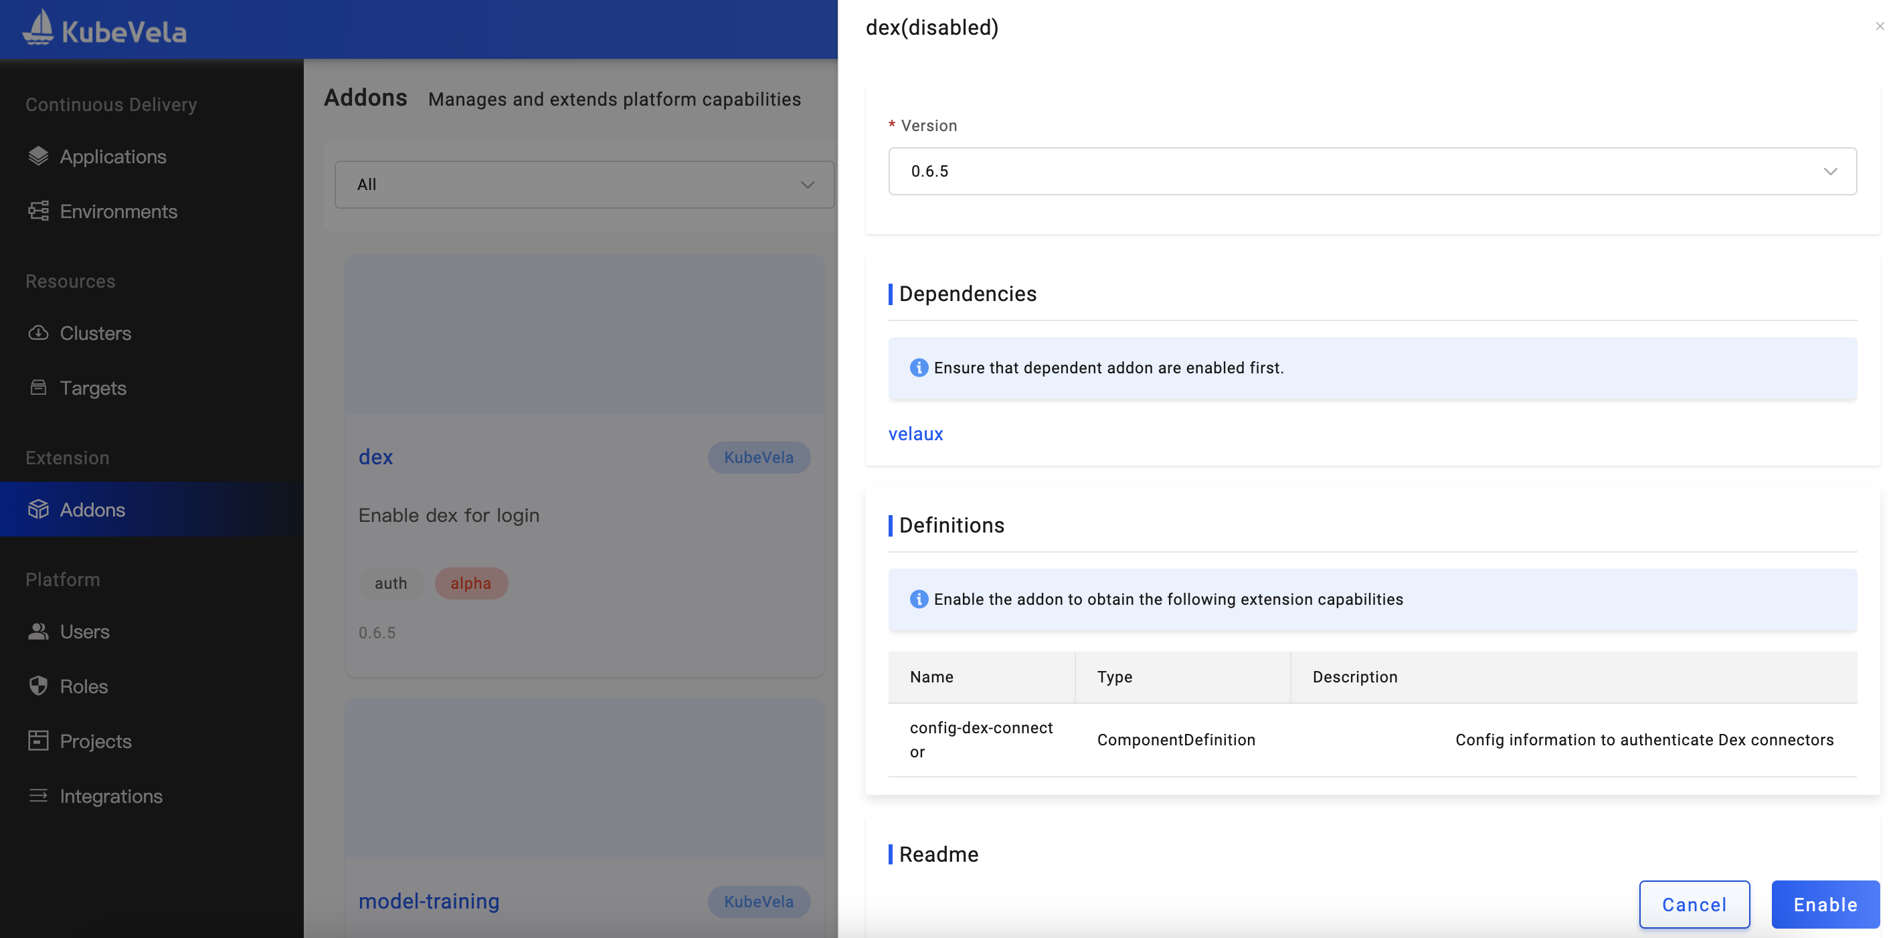Click the Clusters cloud icon
This screenshot has width=1903, height=938.
pos(37,333)
